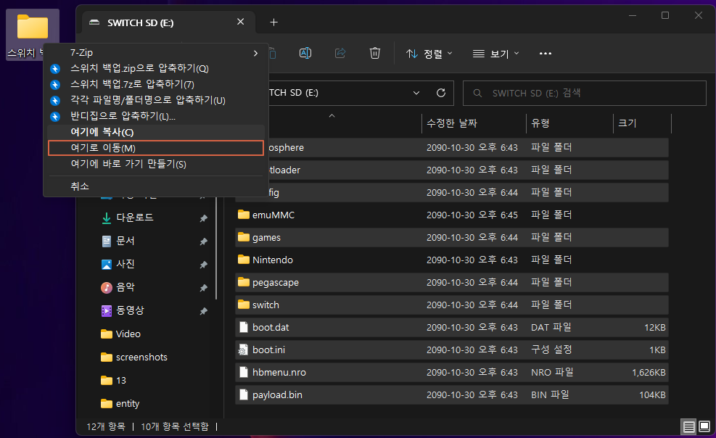Click the games folder icon
716x438 pixels.
pyautogui.click(x=244, y=237)
